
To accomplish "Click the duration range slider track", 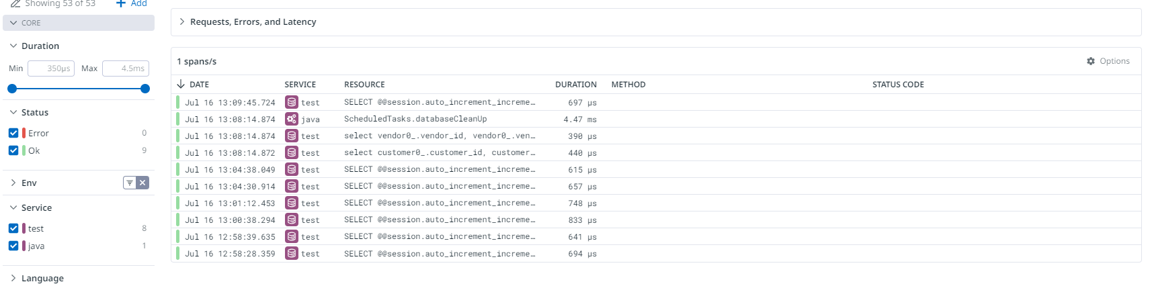I will (79, 89).
